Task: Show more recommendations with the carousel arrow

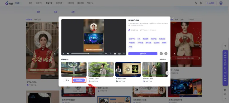Action: [167, 73]
